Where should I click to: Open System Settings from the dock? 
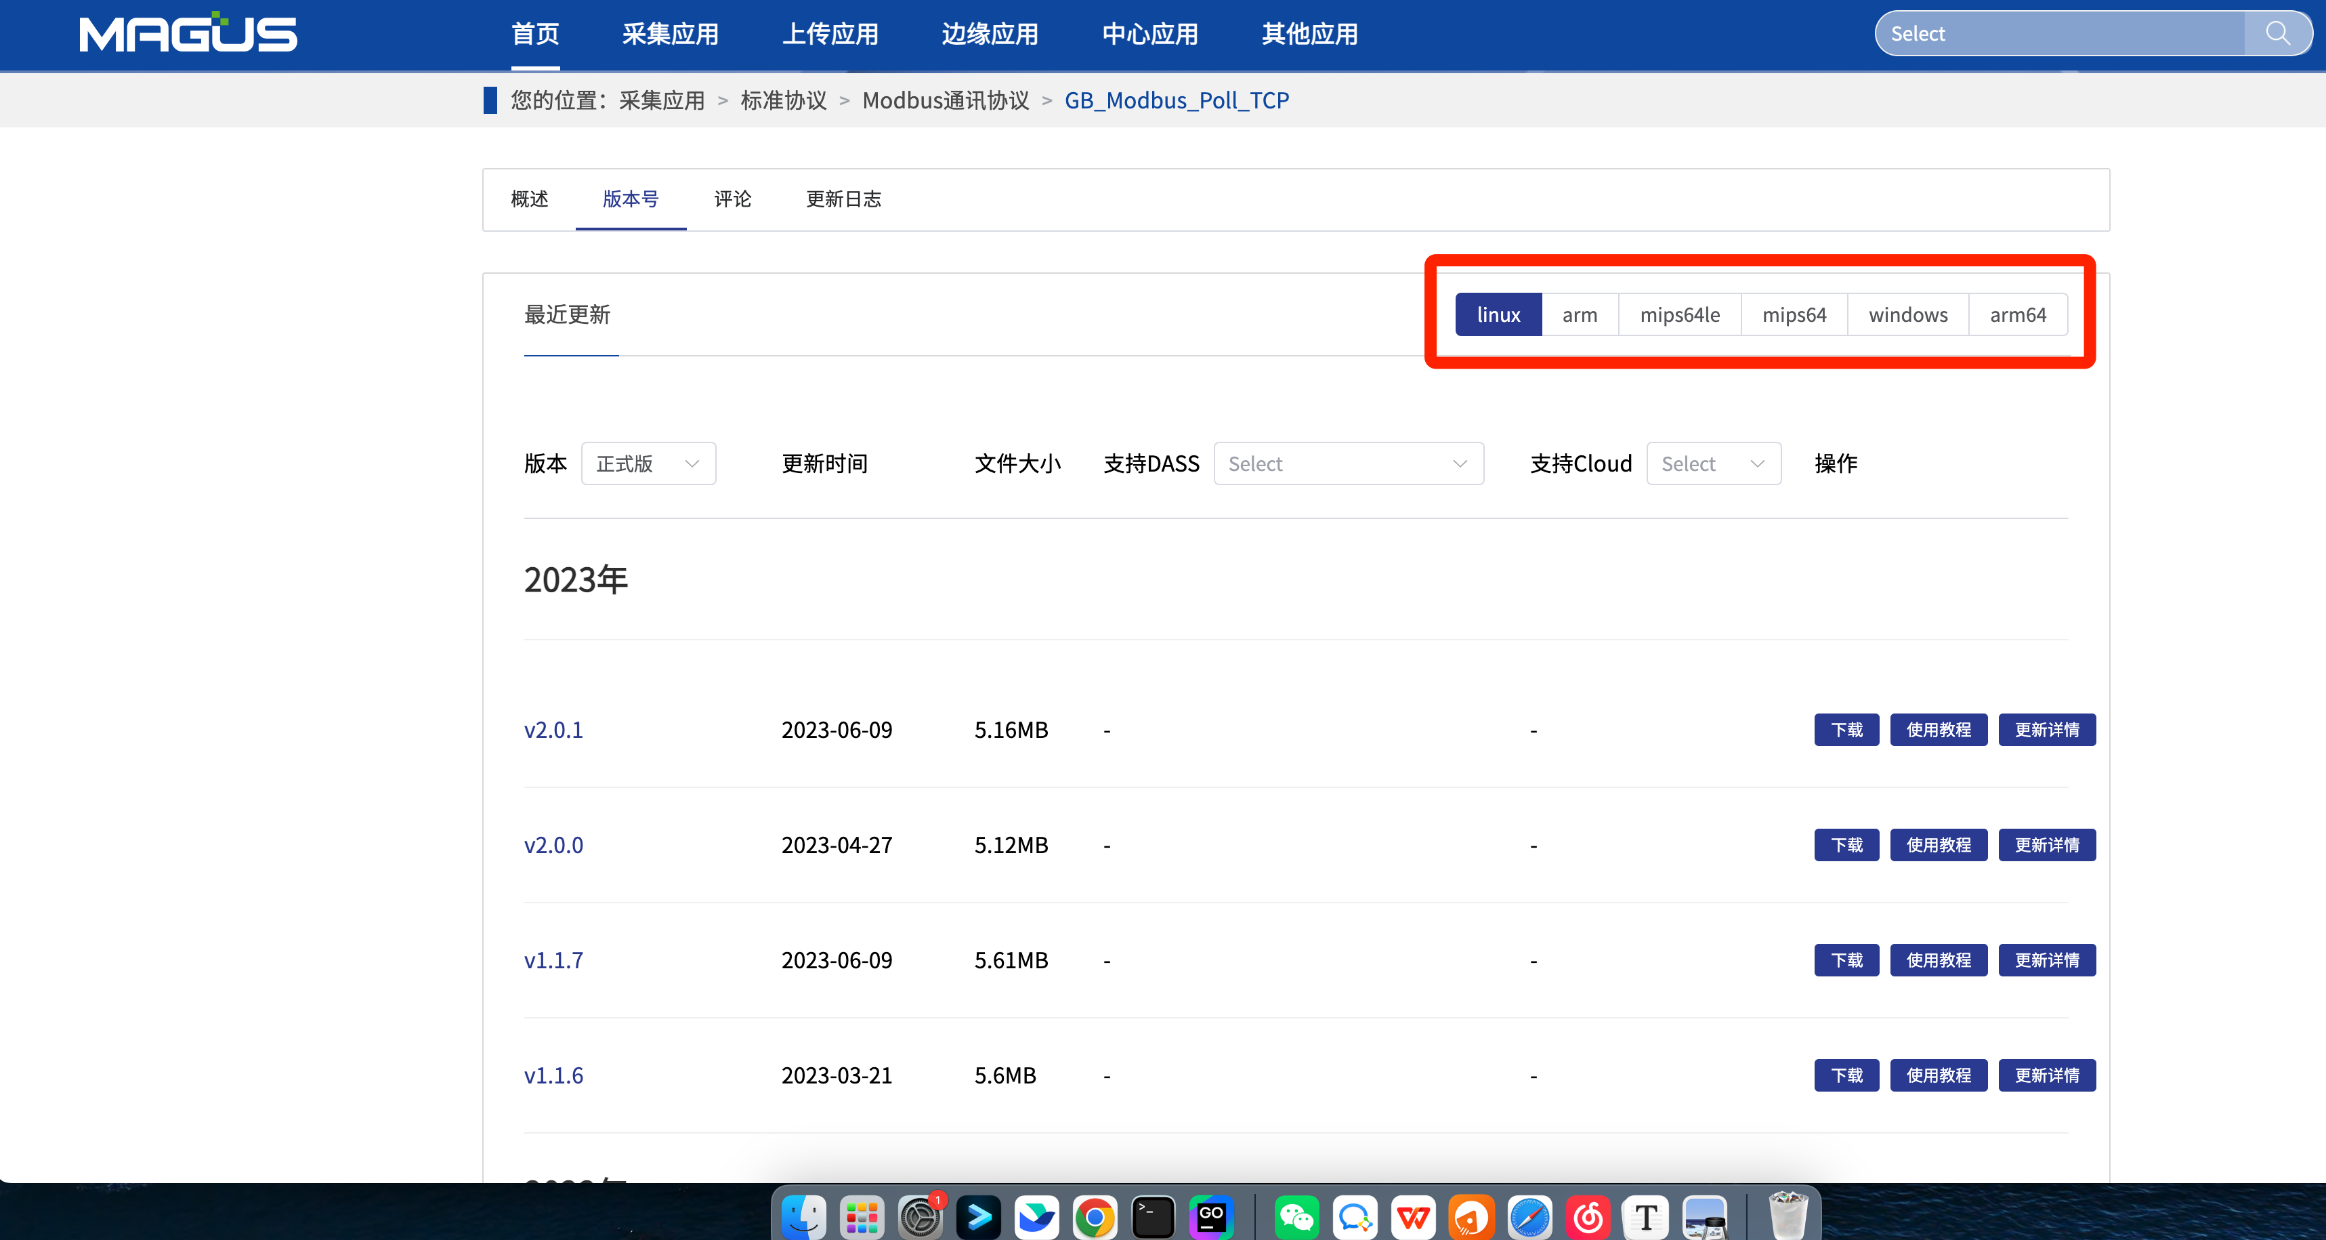pyautogui.click(x=920, y=1216)
